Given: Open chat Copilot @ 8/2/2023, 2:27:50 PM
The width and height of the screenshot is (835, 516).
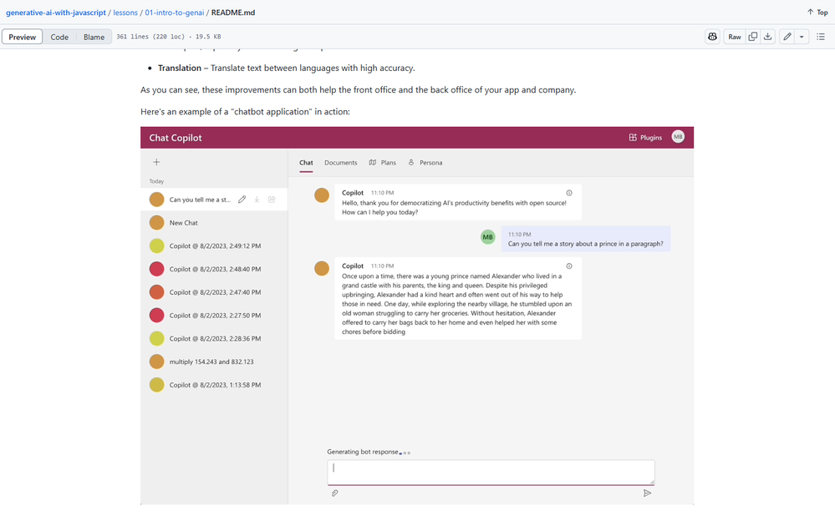Looking at the screenshot, I should (214, 316).
